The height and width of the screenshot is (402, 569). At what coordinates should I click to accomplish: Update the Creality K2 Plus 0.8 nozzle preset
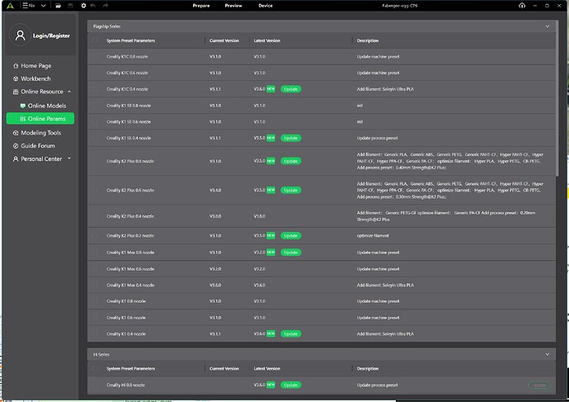[x=290, y=161]
